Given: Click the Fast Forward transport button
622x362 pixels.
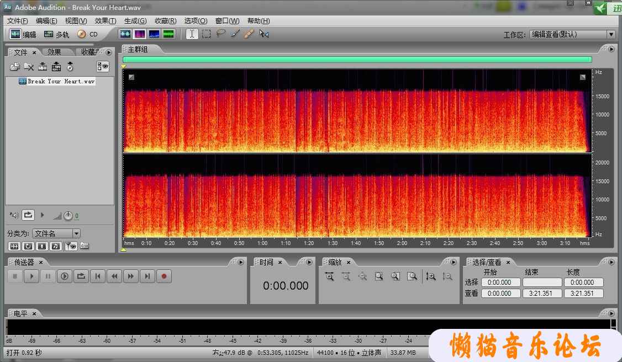Looking at the screenshot, I should [x=130, y=276].
